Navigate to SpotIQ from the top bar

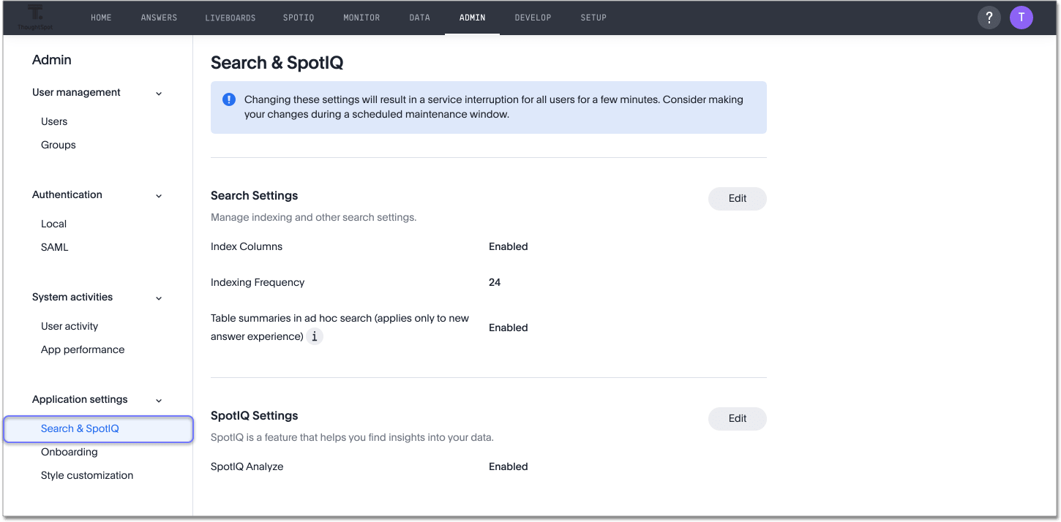pos(299,17)
